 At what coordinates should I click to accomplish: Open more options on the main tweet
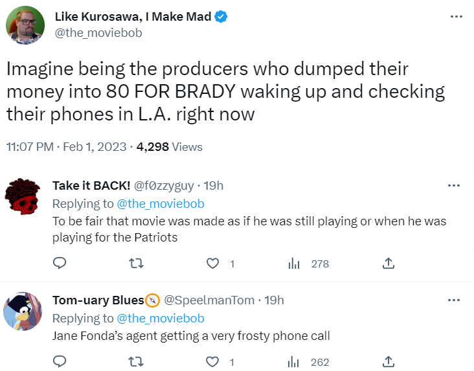pos(456,17)
